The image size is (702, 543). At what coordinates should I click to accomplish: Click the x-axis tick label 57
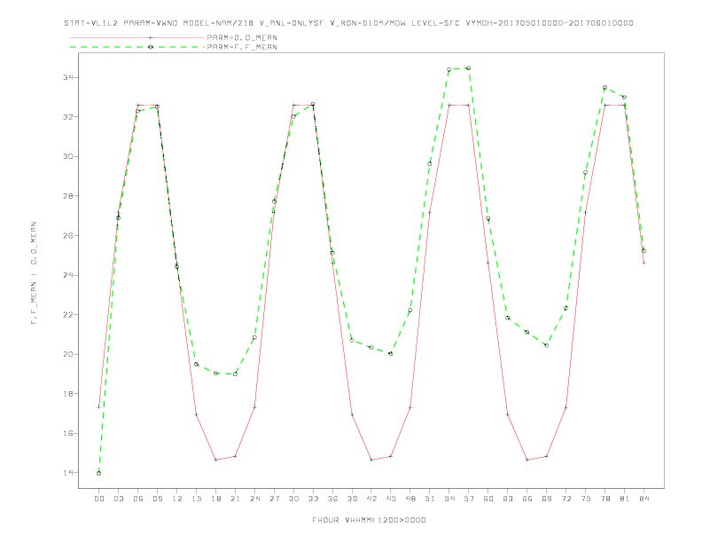coord(469,499)
